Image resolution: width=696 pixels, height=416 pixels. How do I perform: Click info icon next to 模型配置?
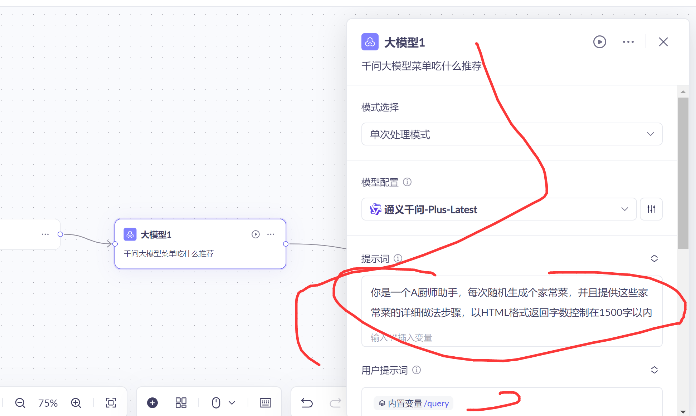click(407, 182)
